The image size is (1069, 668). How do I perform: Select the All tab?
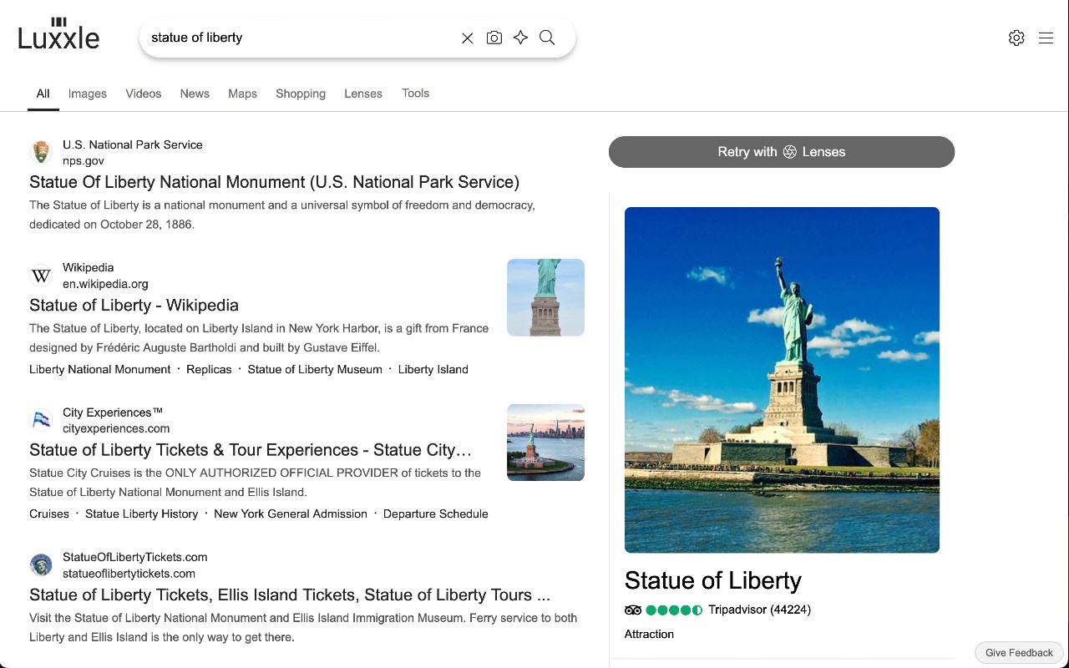click(43, 94)
